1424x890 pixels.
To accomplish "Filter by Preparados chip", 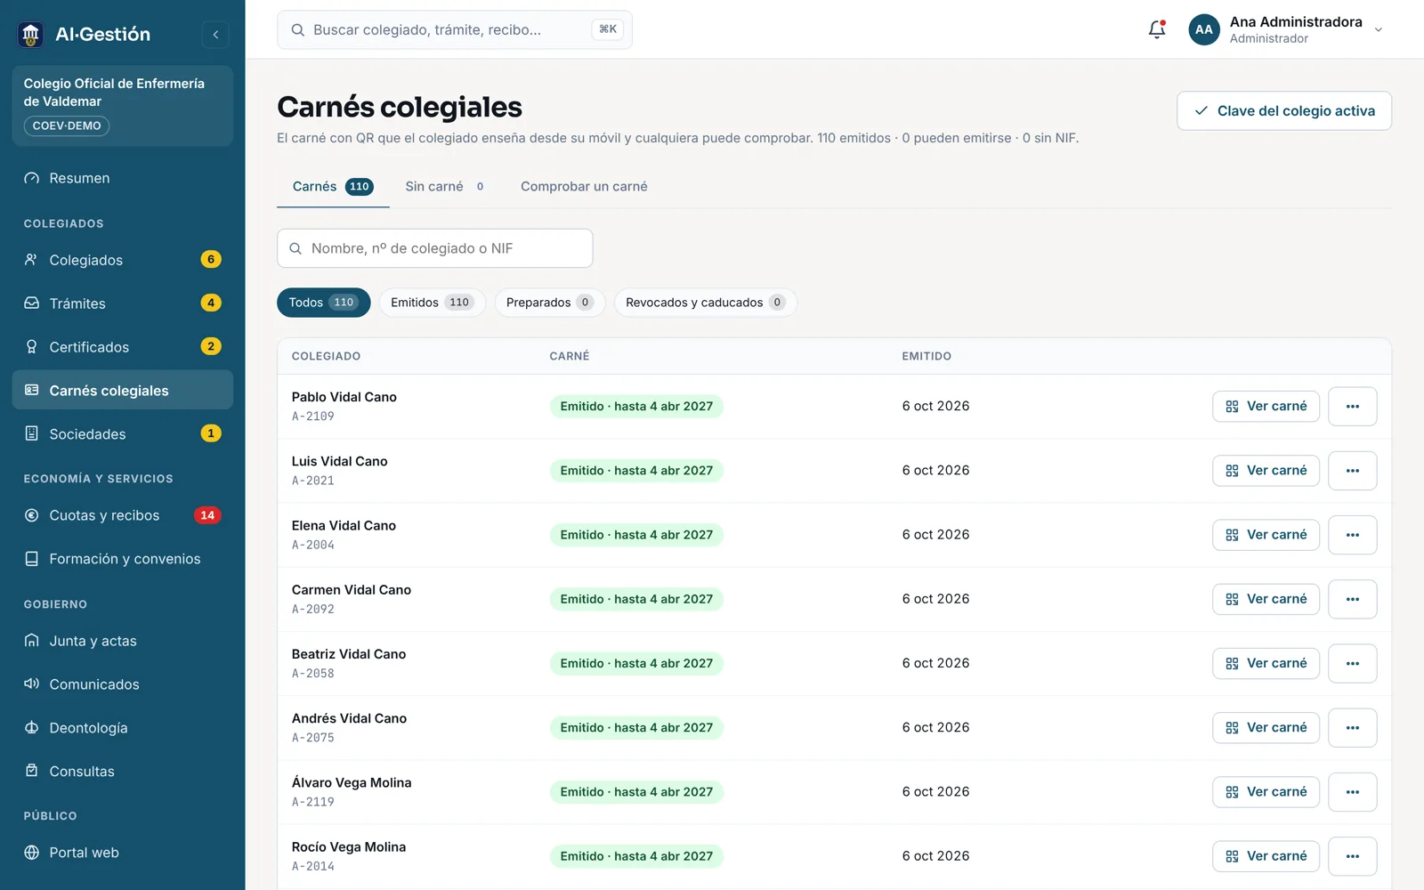I will pos(550,303).
